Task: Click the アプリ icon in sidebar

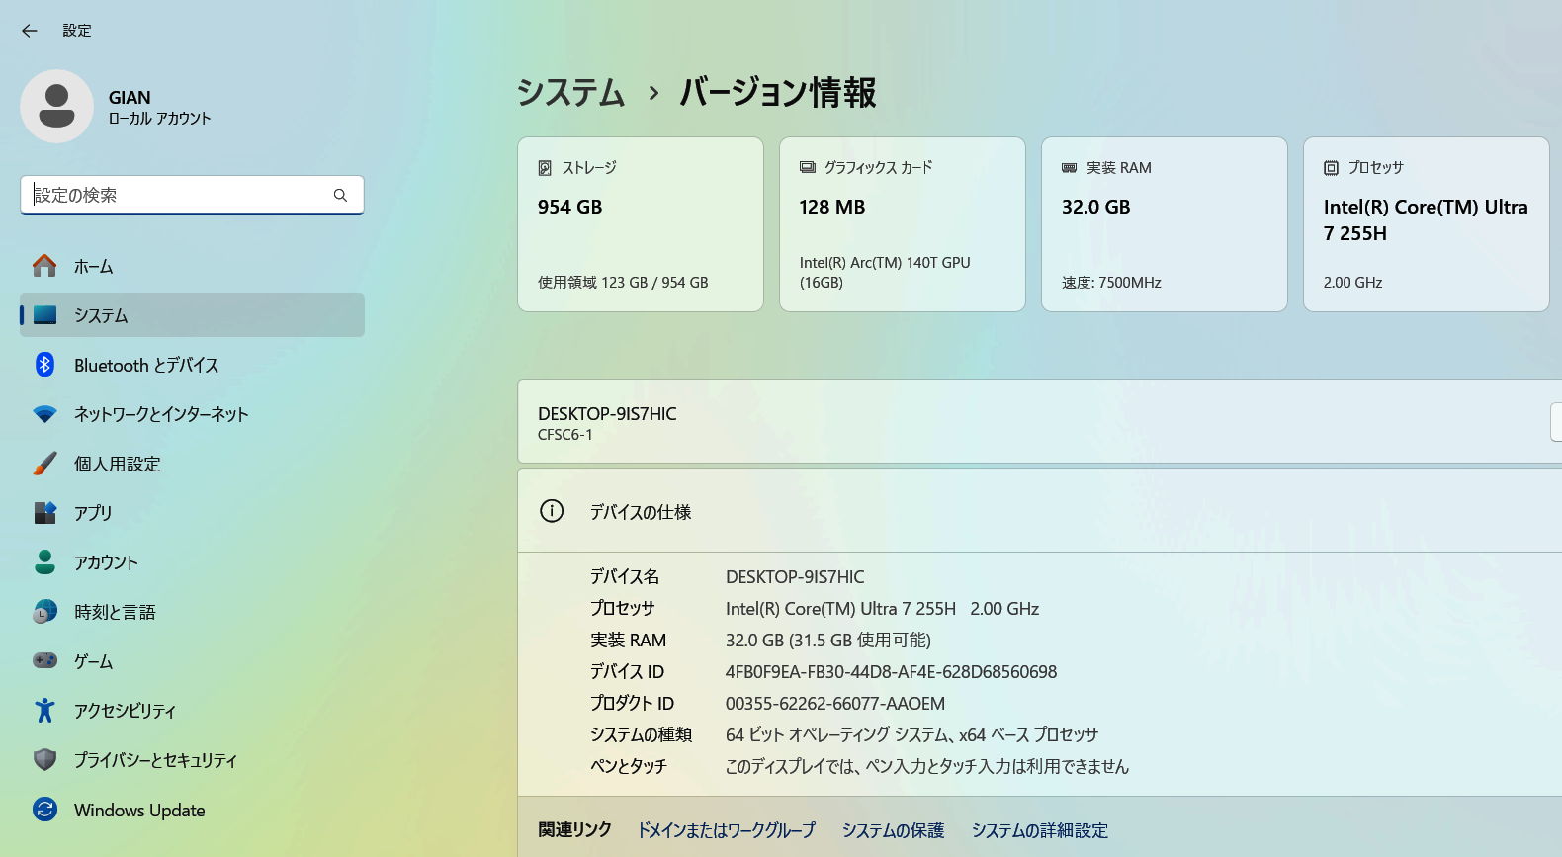Action: pyautogui.click(x=44, y=513)
